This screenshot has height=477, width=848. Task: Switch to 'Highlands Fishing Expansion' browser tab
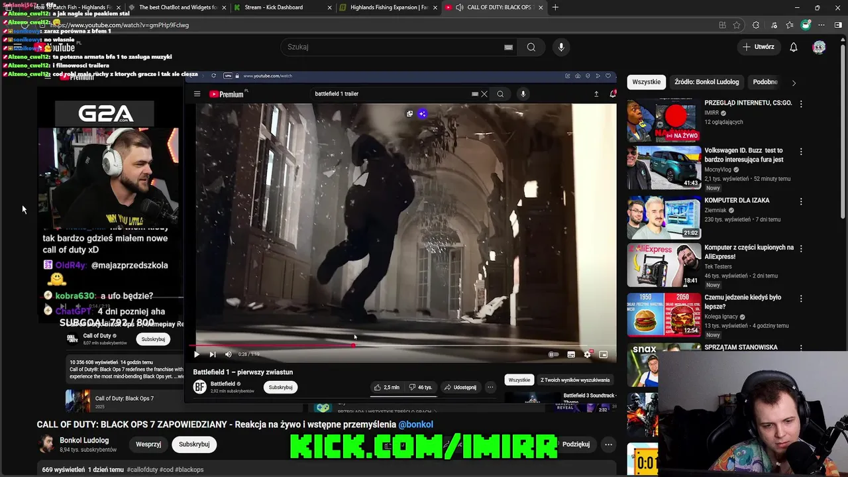[388, 7]
